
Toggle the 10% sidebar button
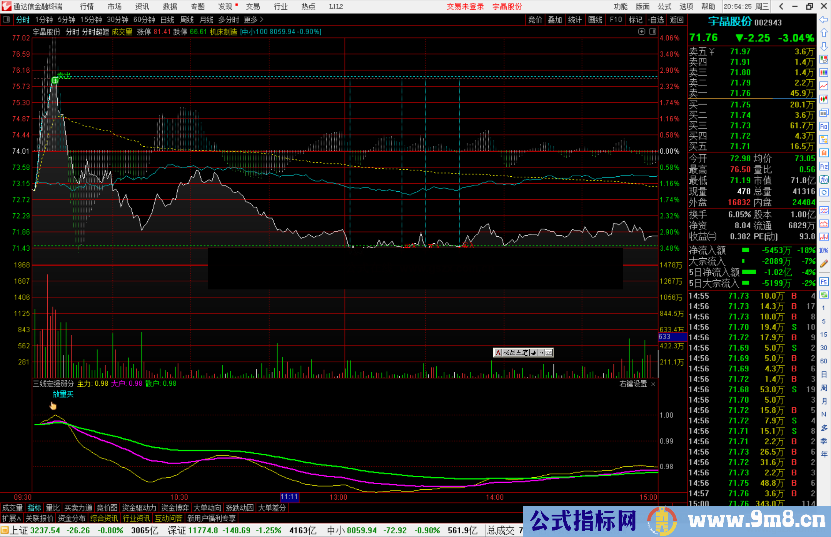click(824, 250)
